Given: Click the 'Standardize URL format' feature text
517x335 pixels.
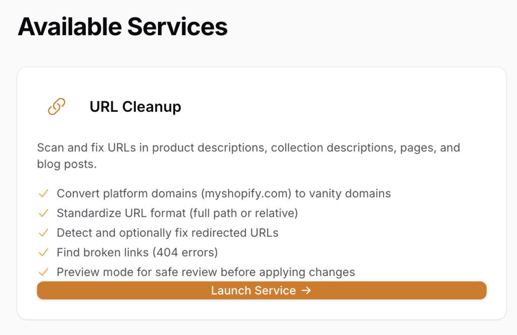Looking at the screenshot, I should 122,213.
